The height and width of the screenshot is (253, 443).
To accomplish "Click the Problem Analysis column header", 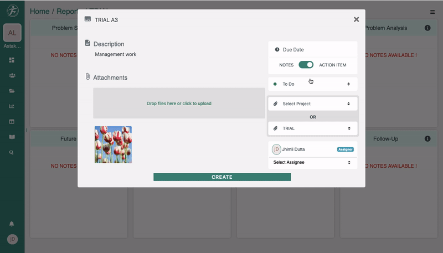I will click(386, 28).
